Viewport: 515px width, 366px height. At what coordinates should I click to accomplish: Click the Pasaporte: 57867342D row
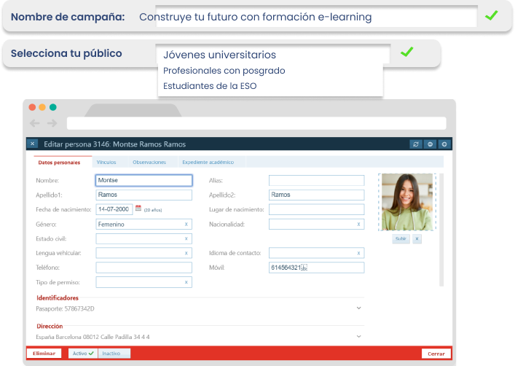point(199,308)
